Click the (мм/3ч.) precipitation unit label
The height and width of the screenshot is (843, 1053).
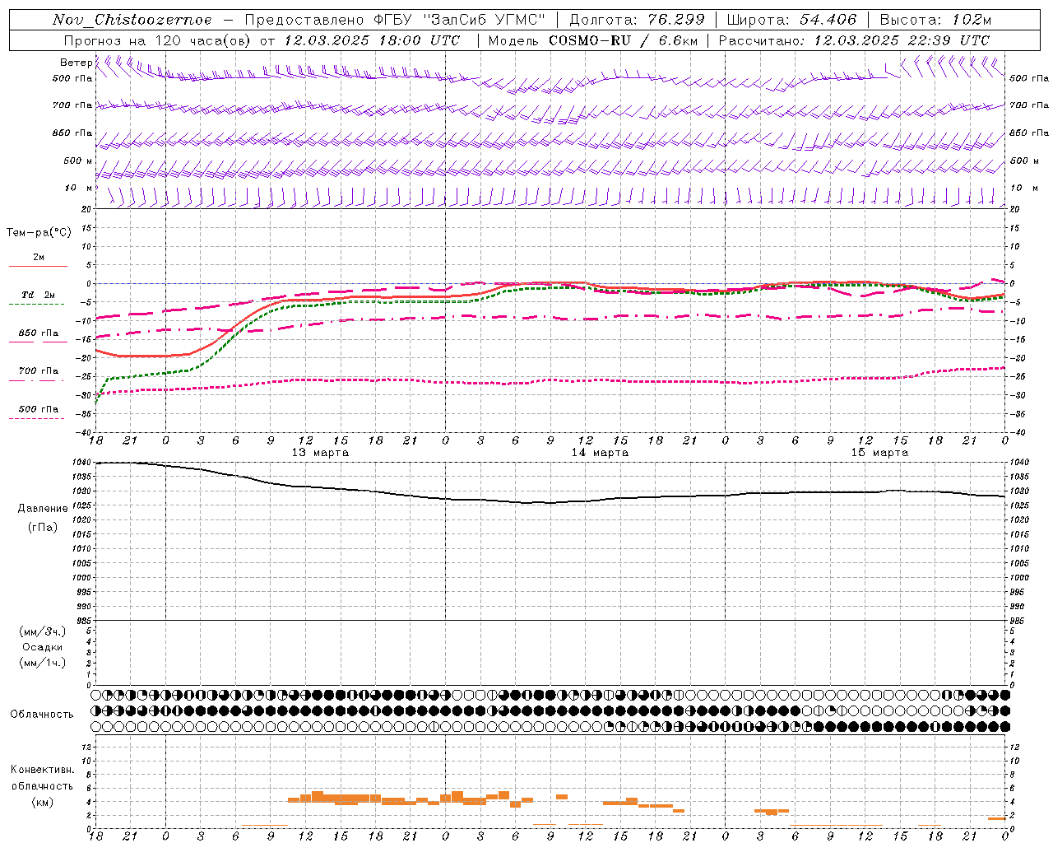[x=43, y=631]
